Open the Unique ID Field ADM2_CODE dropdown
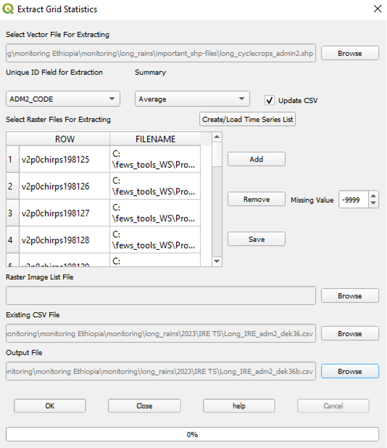This screenshot has width=387, height=448. click(x=63, y=99)
